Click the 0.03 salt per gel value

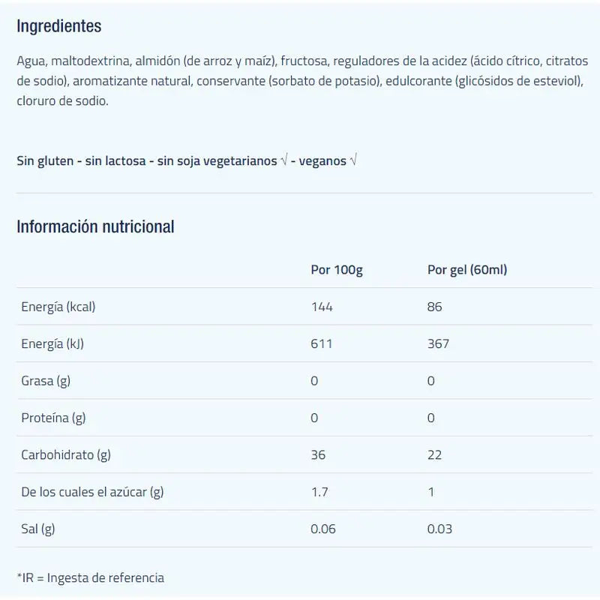(x=439, y=529)
